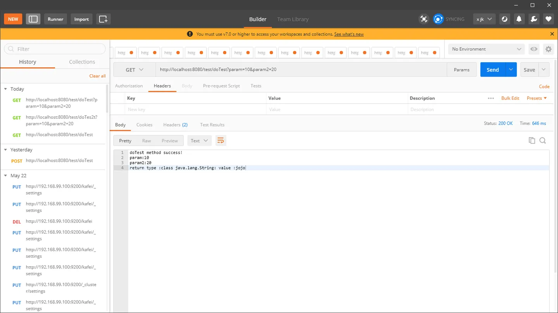Collapse the Today history group
The image size is (558, 313).
[x=5, y=89]
